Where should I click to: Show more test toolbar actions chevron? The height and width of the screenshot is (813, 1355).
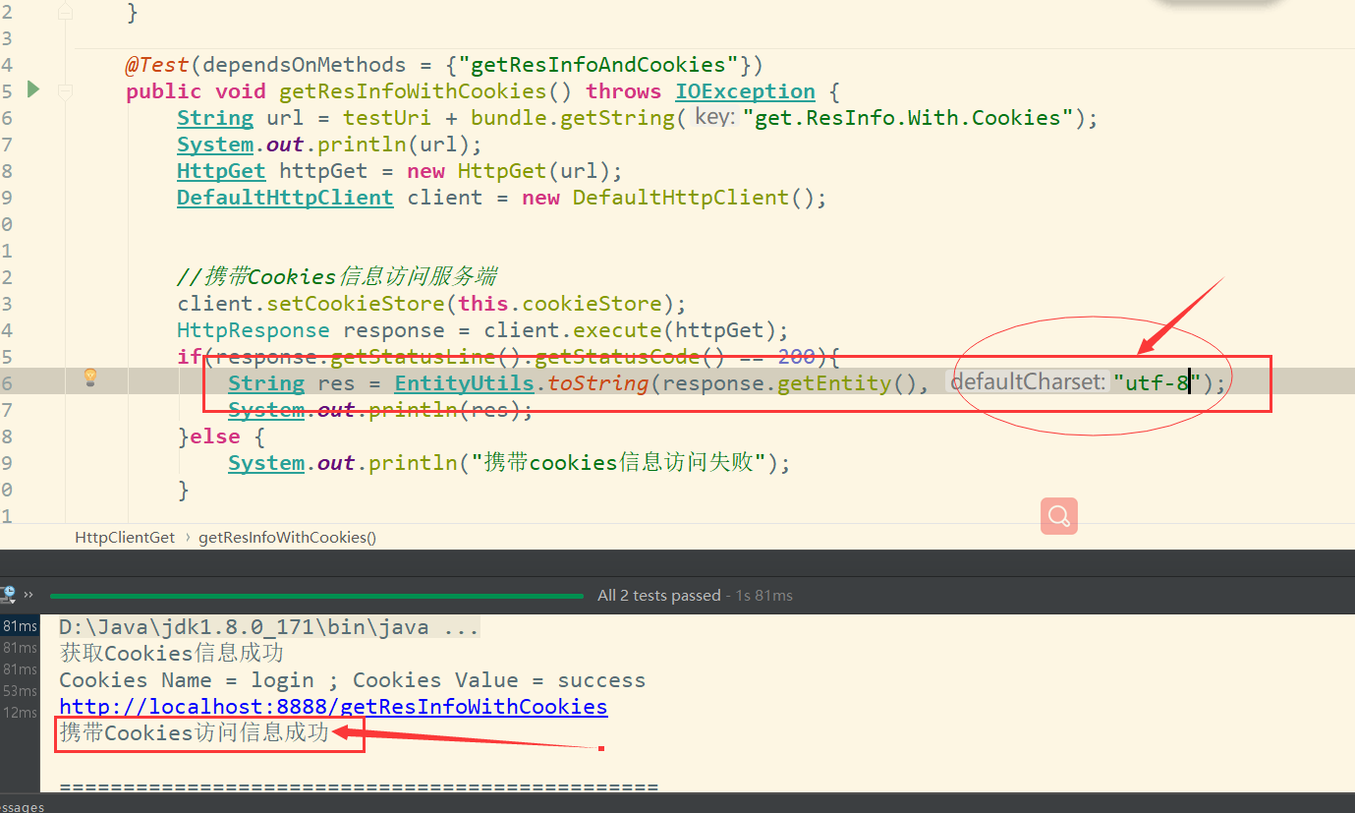[28, 595]
